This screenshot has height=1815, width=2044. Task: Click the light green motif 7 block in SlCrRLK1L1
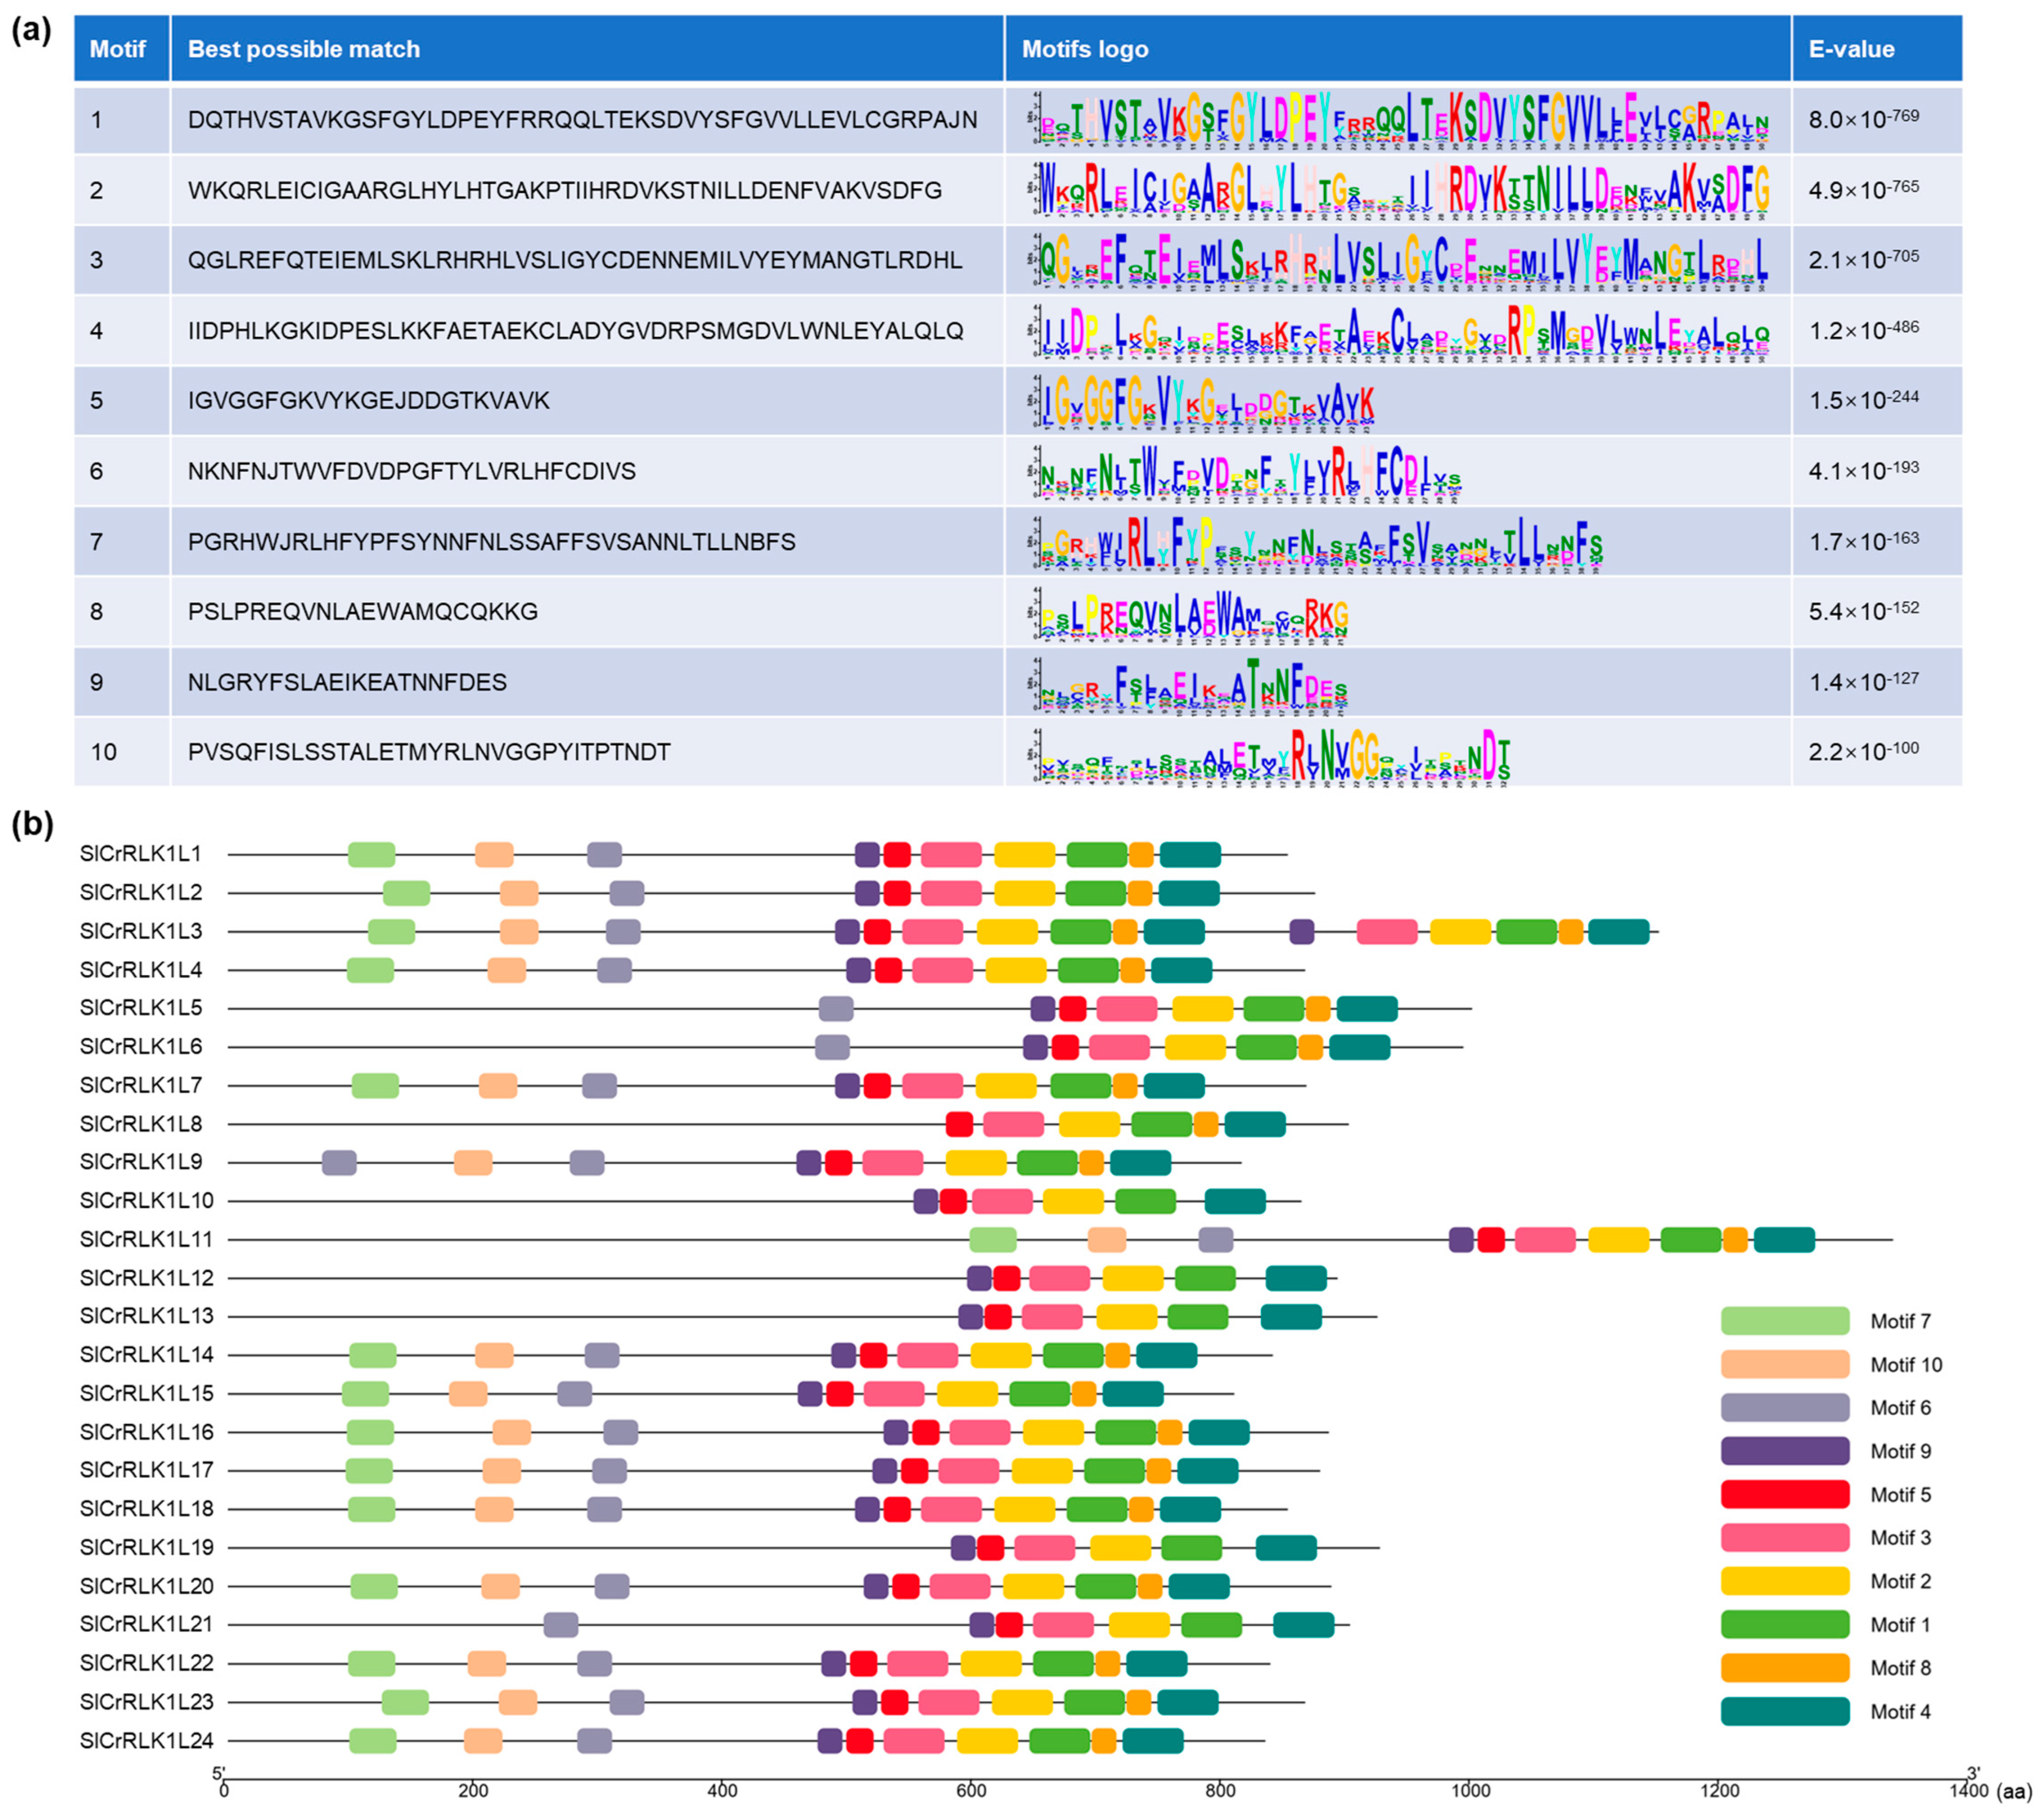point(371,854)
